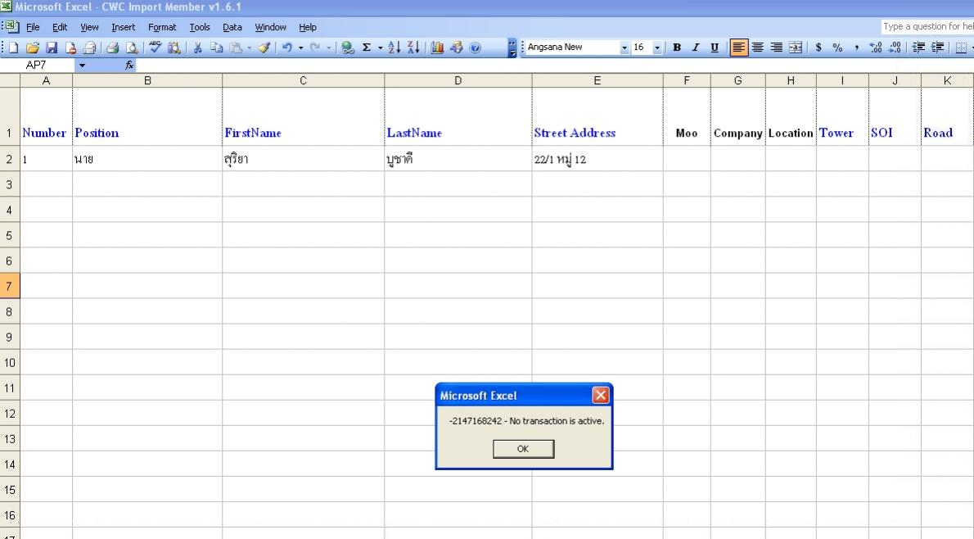Sort Descending with the Z-A icon
974x539 pixels.
pyautogui.click(x=413, y=48)
